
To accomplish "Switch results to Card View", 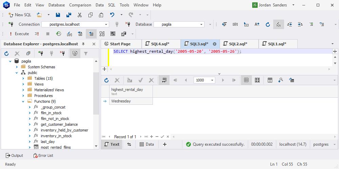I will pos(257,80).
